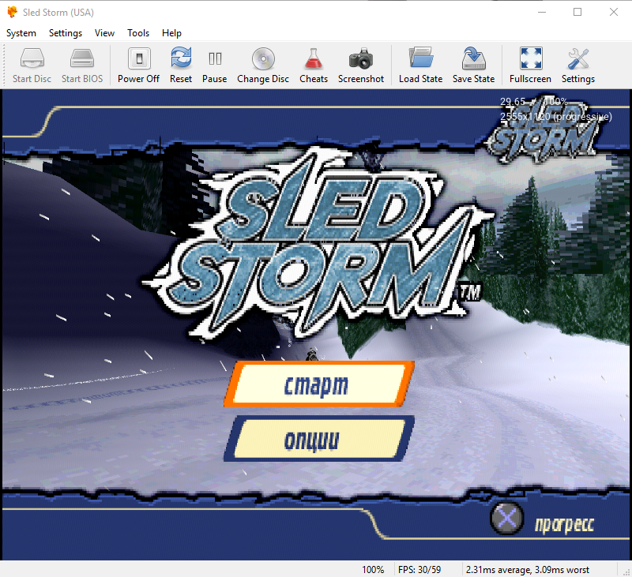
Task: Open Settings from the toolbar wrench icon
Action: [x=578, y=66]
